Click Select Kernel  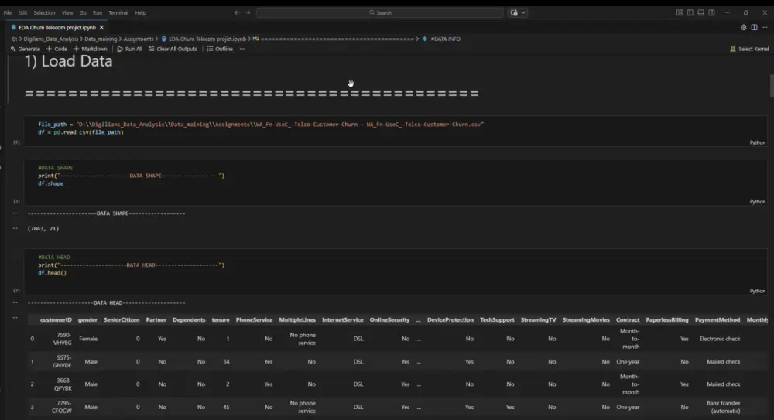(749, 49)
